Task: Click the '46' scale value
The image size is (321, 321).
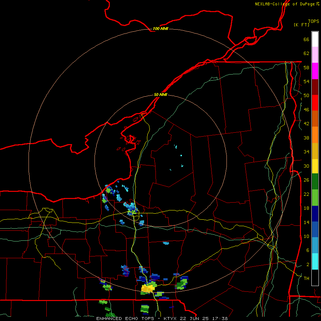Action: tap(306, 110)
